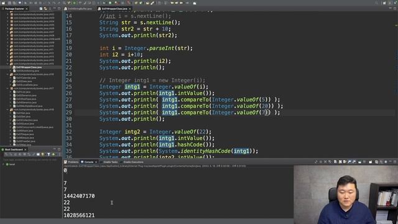Image resolution: width=398 pixels, height=224 pixels.
Task: Click line number 29 in editor gutter
Action: point(68,113)
